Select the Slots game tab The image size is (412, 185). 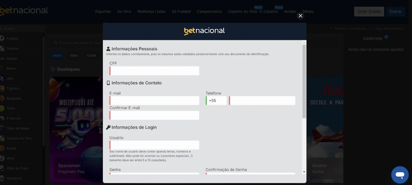[74, 55]
